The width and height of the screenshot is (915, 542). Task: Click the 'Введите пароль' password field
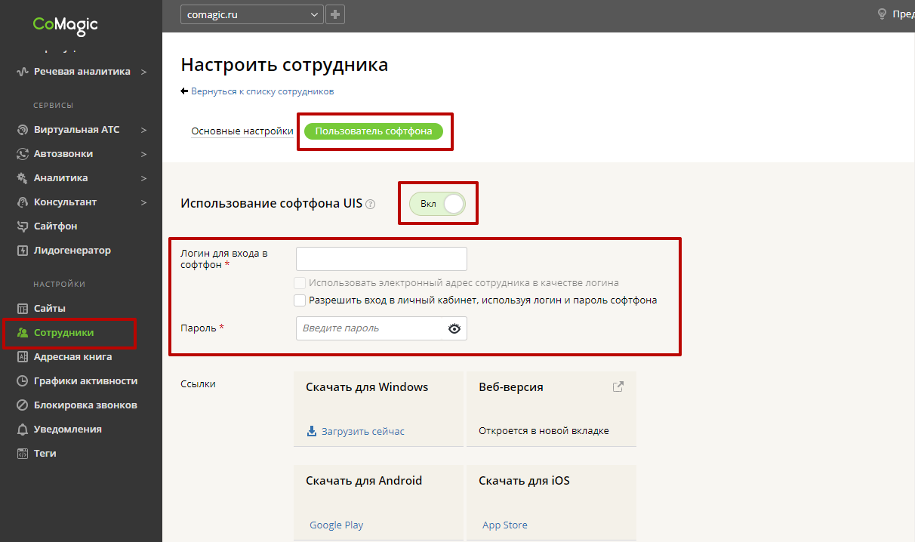[381, 328]
